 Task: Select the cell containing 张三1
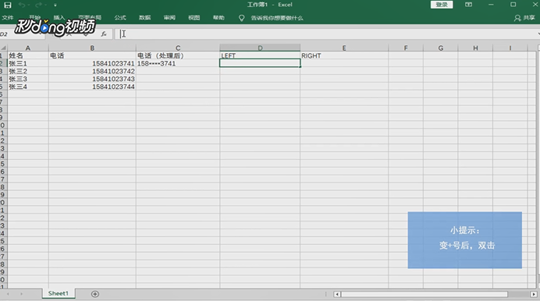point(28,63)
